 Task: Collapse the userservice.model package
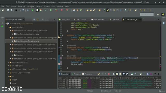pos(10,52)
